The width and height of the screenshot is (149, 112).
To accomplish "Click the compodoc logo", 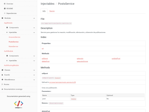I will (19, 104).
